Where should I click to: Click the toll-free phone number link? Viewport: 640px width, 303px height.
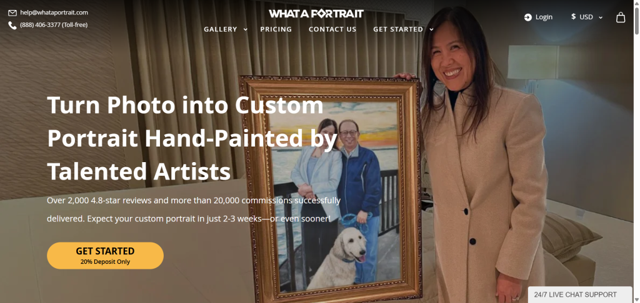(54, 25)
